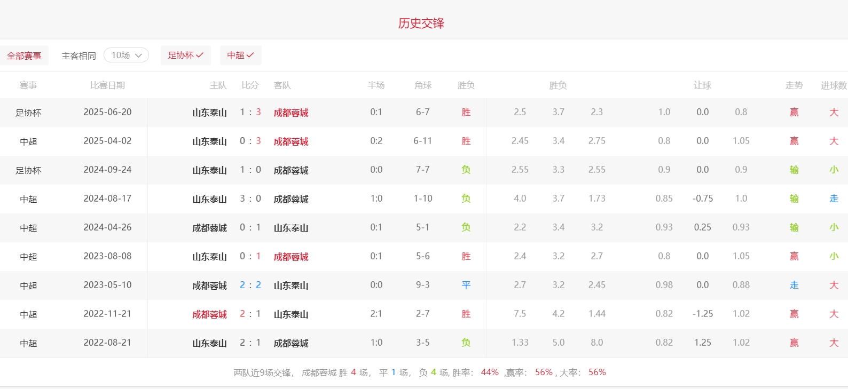Click the blue 走 goals marker on 2024-08-17
The width and height of the screenshot is (848, 389).
tap(834, 199)
